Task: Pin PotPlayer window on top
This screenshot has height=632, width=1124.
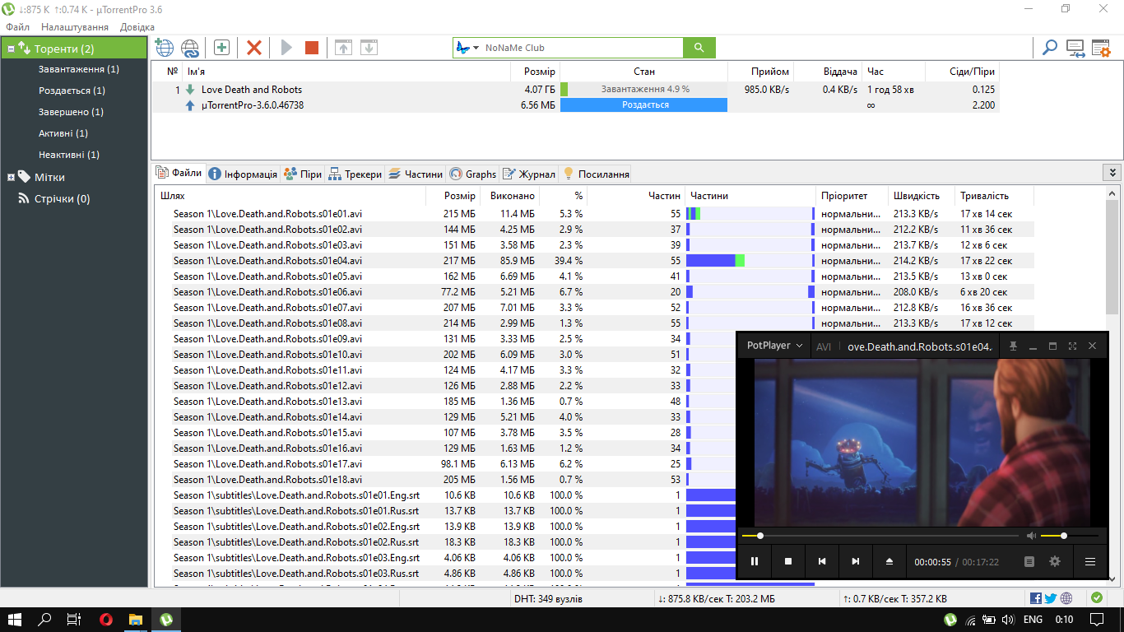Action: pyautogui.click(x=1014, y=346)
